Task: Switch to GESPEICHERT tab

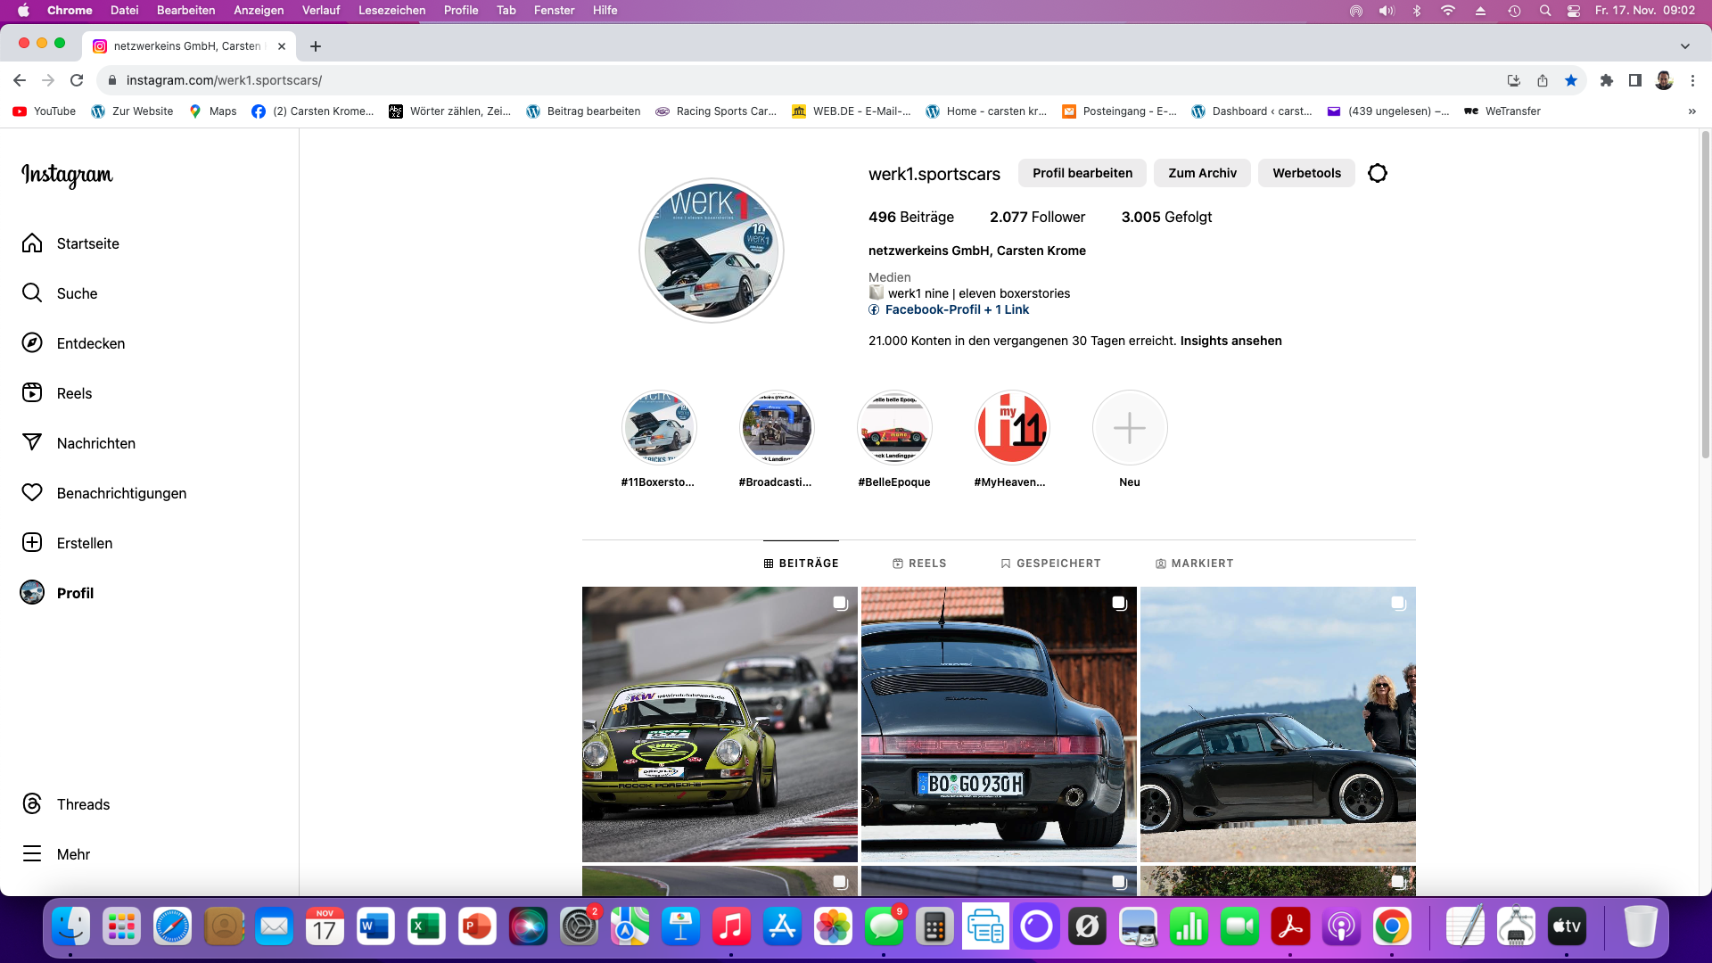Action: (1050, 562)
